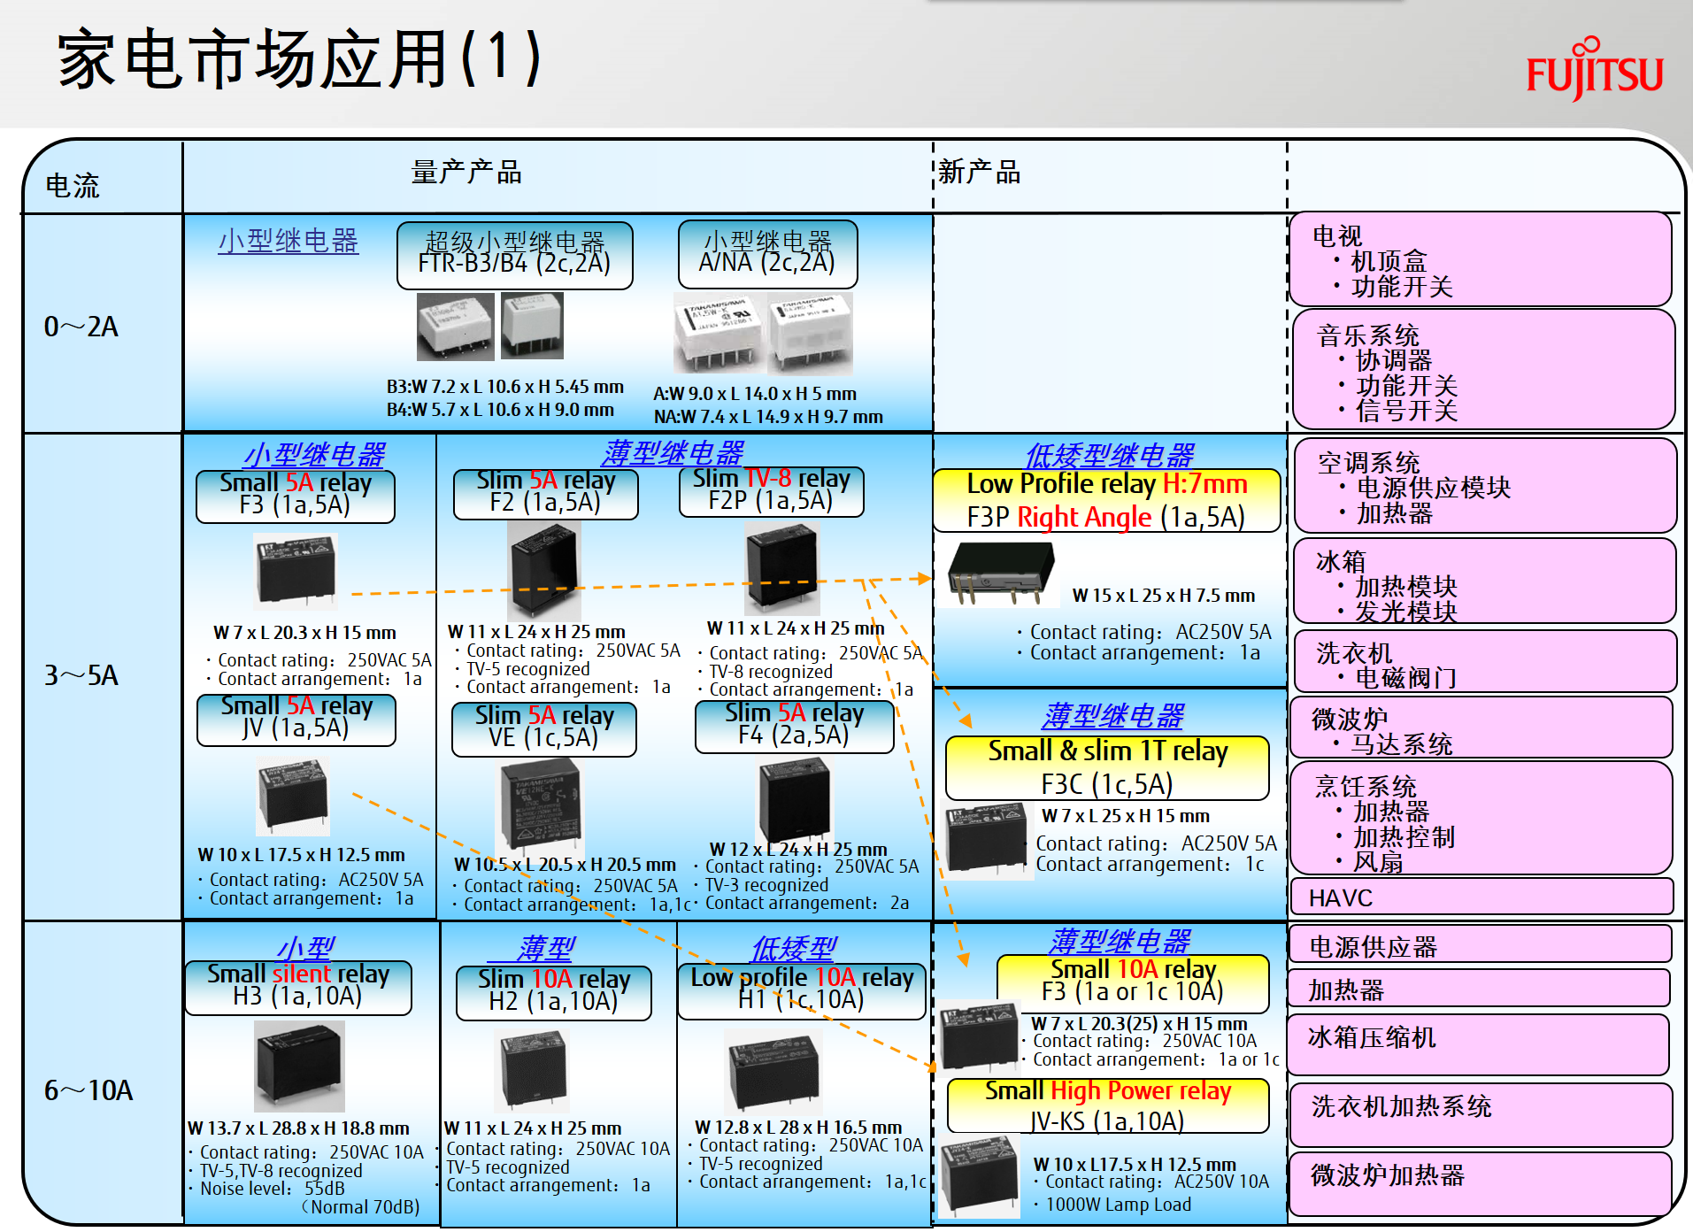
Task: Select the FTR-B3/B4 (2c,2A) label box
Action: click(515, 255)
